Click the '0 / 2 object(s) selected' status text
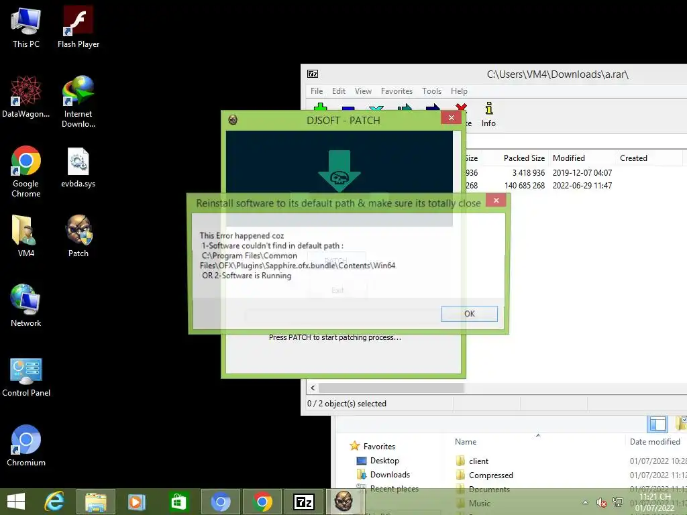 point(347,404)
